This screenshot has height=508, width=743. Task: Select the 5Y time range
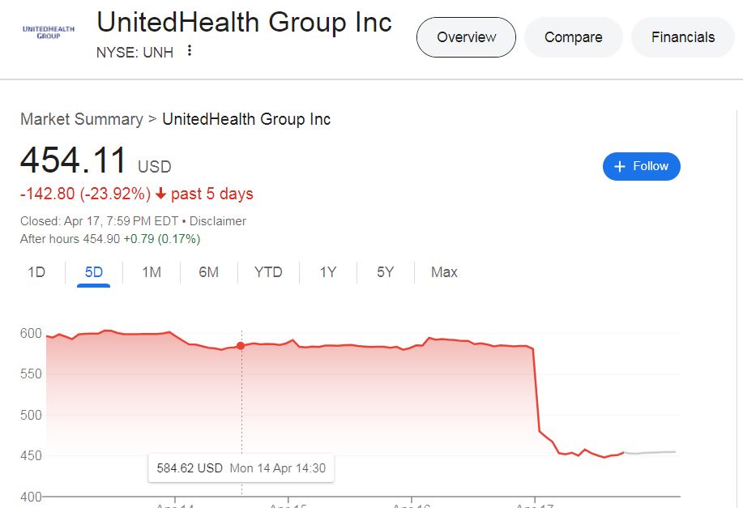385,272
